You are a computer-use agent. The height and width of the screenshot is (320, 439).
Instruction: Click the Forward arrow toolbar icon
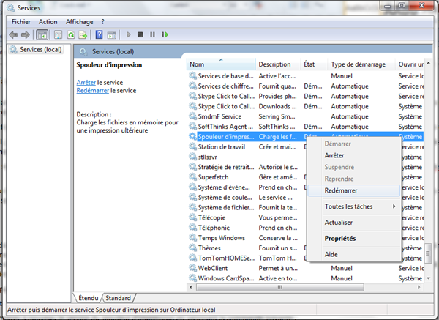(x=26, y=34)
